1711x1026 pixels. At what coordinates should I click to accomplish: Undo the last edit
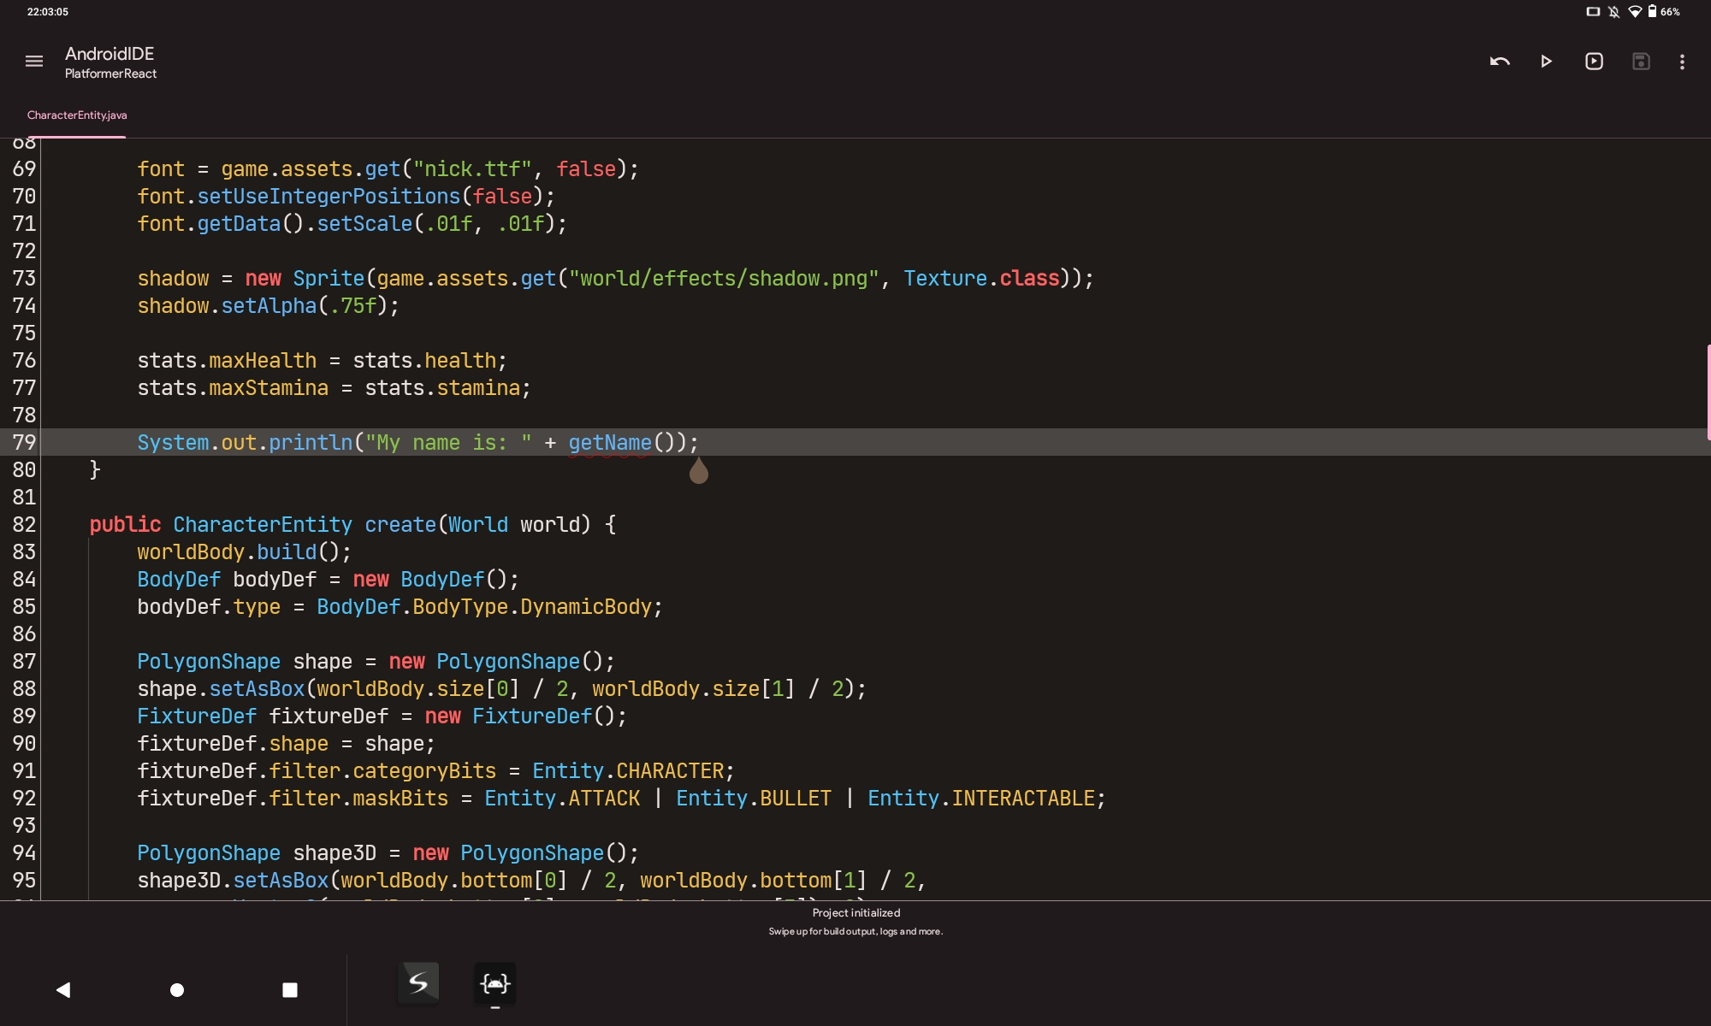point(1500,61)
